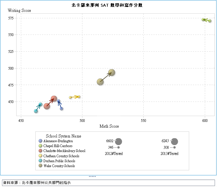The image size is (217, 188).
Task: Select the Durham Public Schools legend label
Action: pyautogui.click(x=59, y=161)
